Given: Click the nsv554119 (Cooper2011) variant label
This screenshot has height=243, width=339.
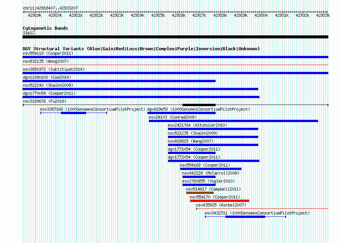Looking at the screenshot, I should (x=48, y=53).
